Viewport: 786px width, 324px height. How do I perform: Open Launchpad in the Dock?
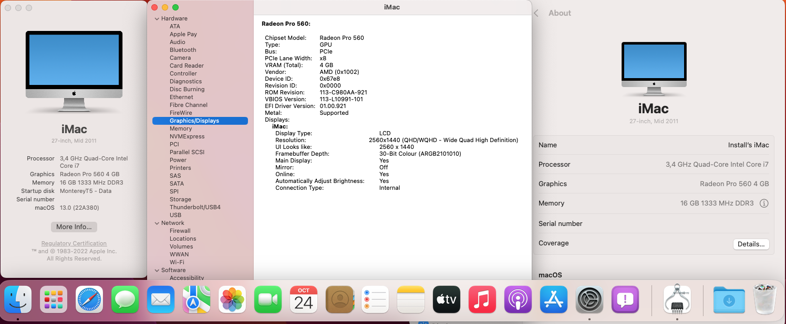(54, 300)
